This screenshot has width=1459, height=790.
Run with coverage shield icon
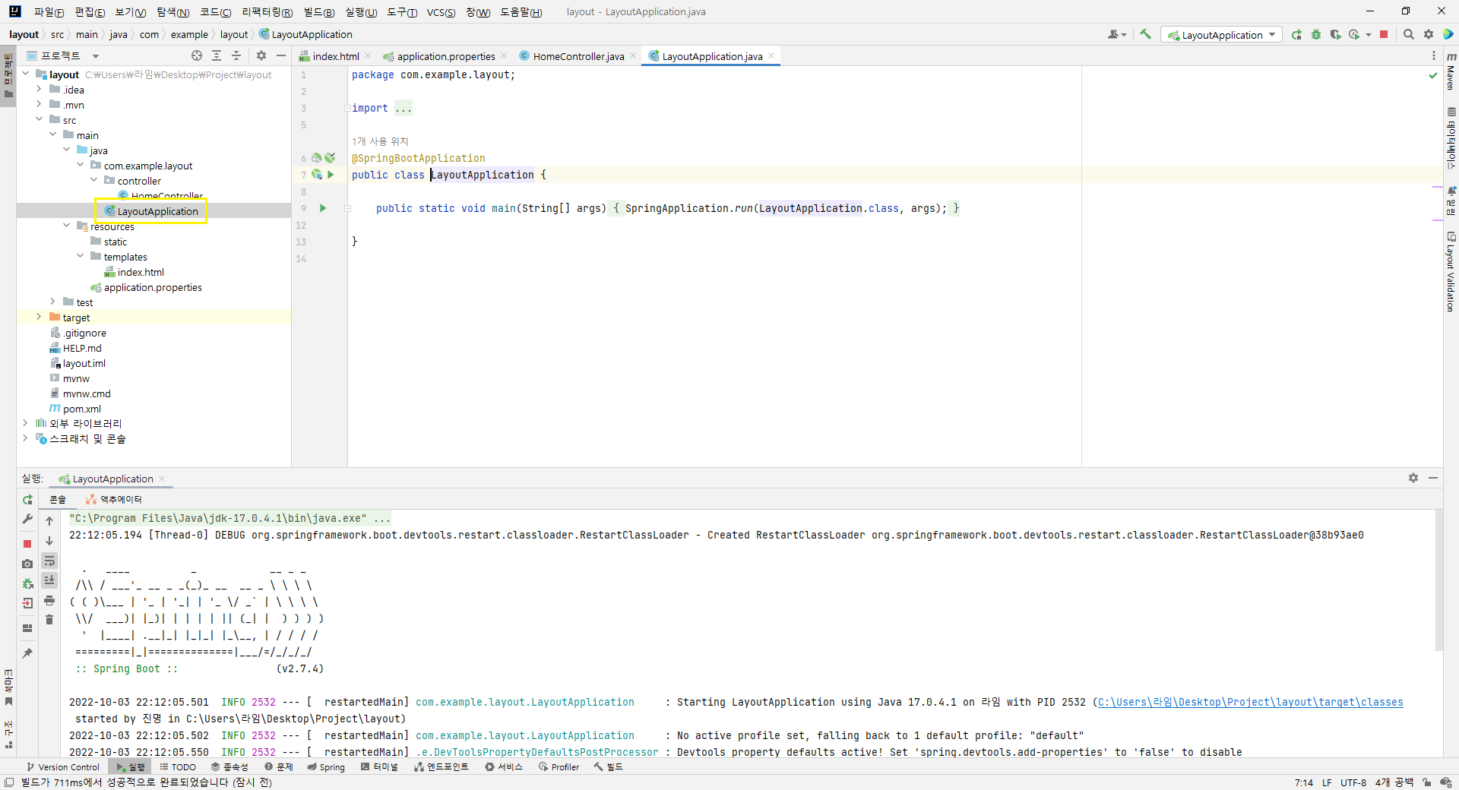[x=1335, y=34]
